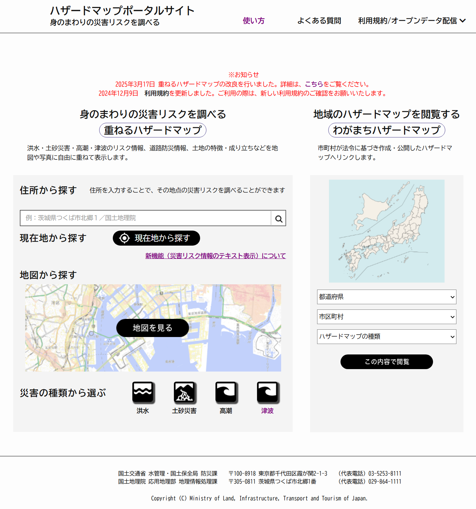Image resolution: width=476 pixels, height=509 pixels.
Task: Open the 使い方 menu item
Action: (x=254, y=21)
